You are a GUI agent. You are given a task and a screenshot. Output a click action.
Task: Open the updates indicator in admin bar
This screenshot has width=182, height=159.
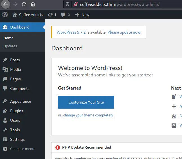tap(52, 15)
